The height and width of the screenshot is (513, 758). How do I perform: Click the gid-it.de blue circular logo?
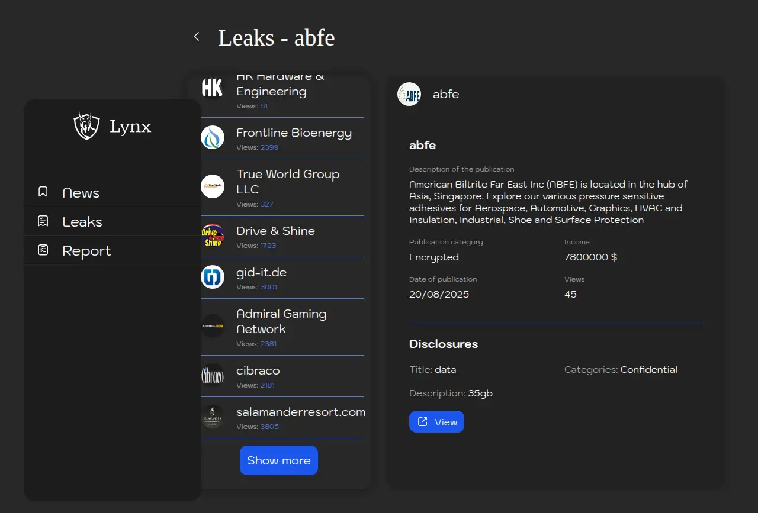coord(213,278)
